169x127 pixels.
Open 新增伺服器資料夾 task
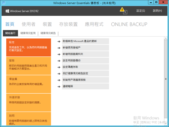pos(85,54)
